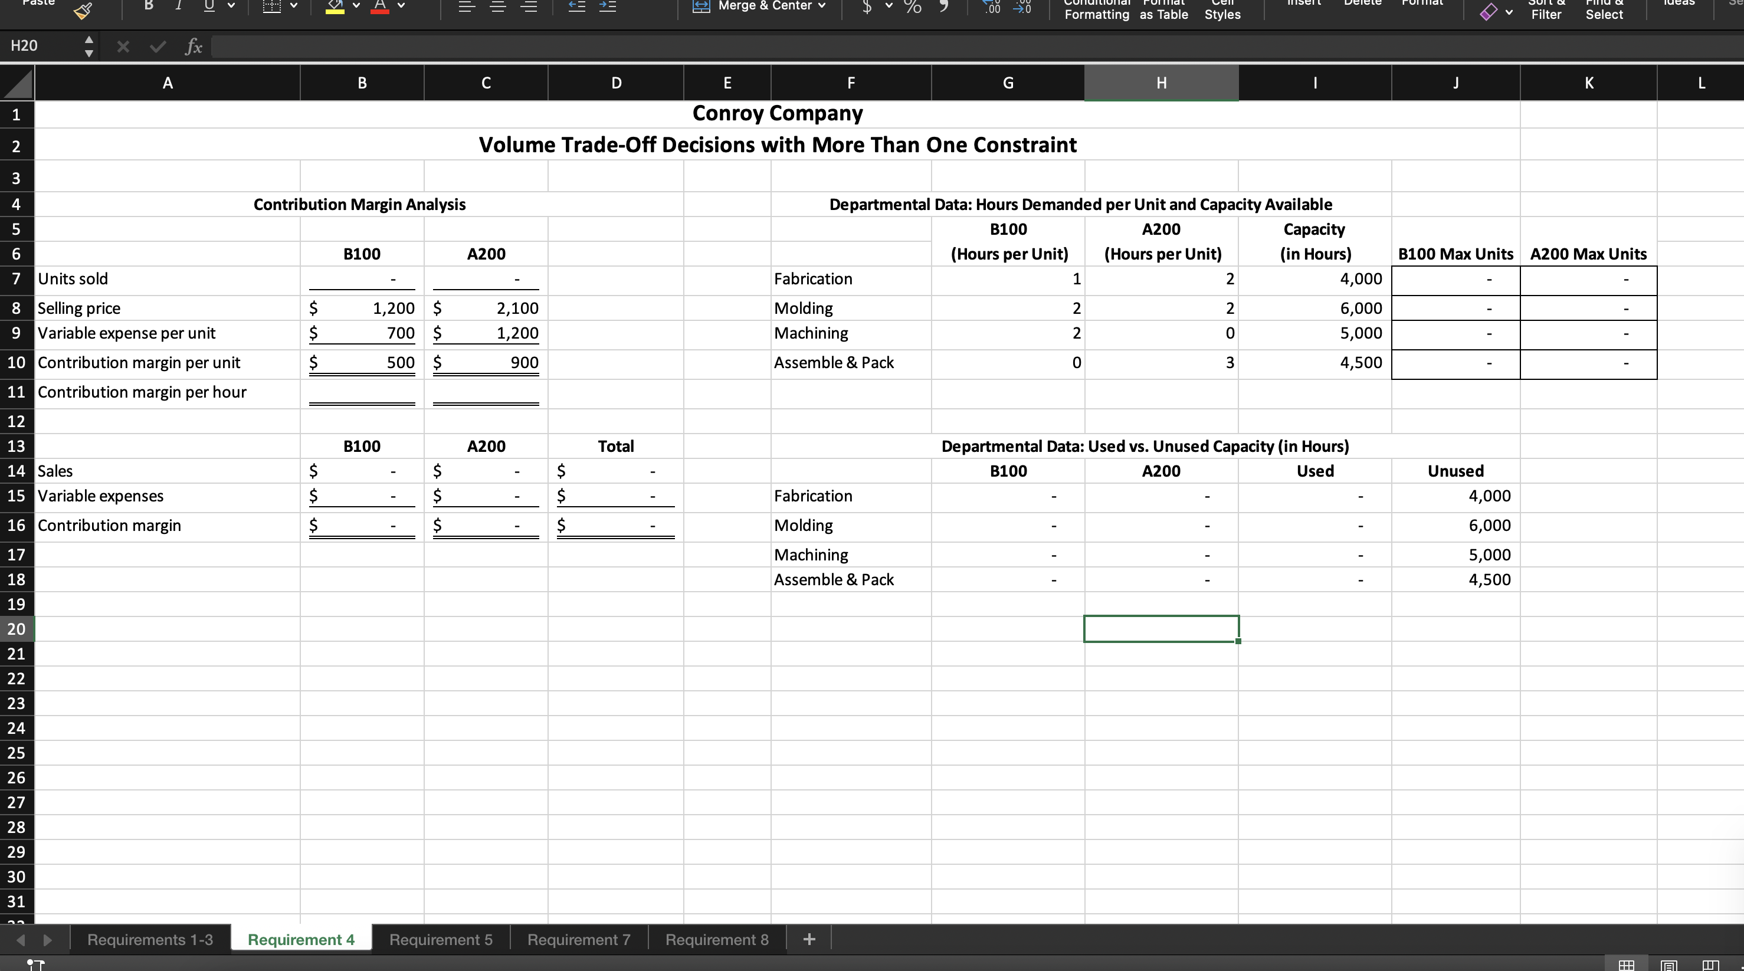Open the Requirements 1-3 sheet tab

pyautogui.click(x=150, y=939)
